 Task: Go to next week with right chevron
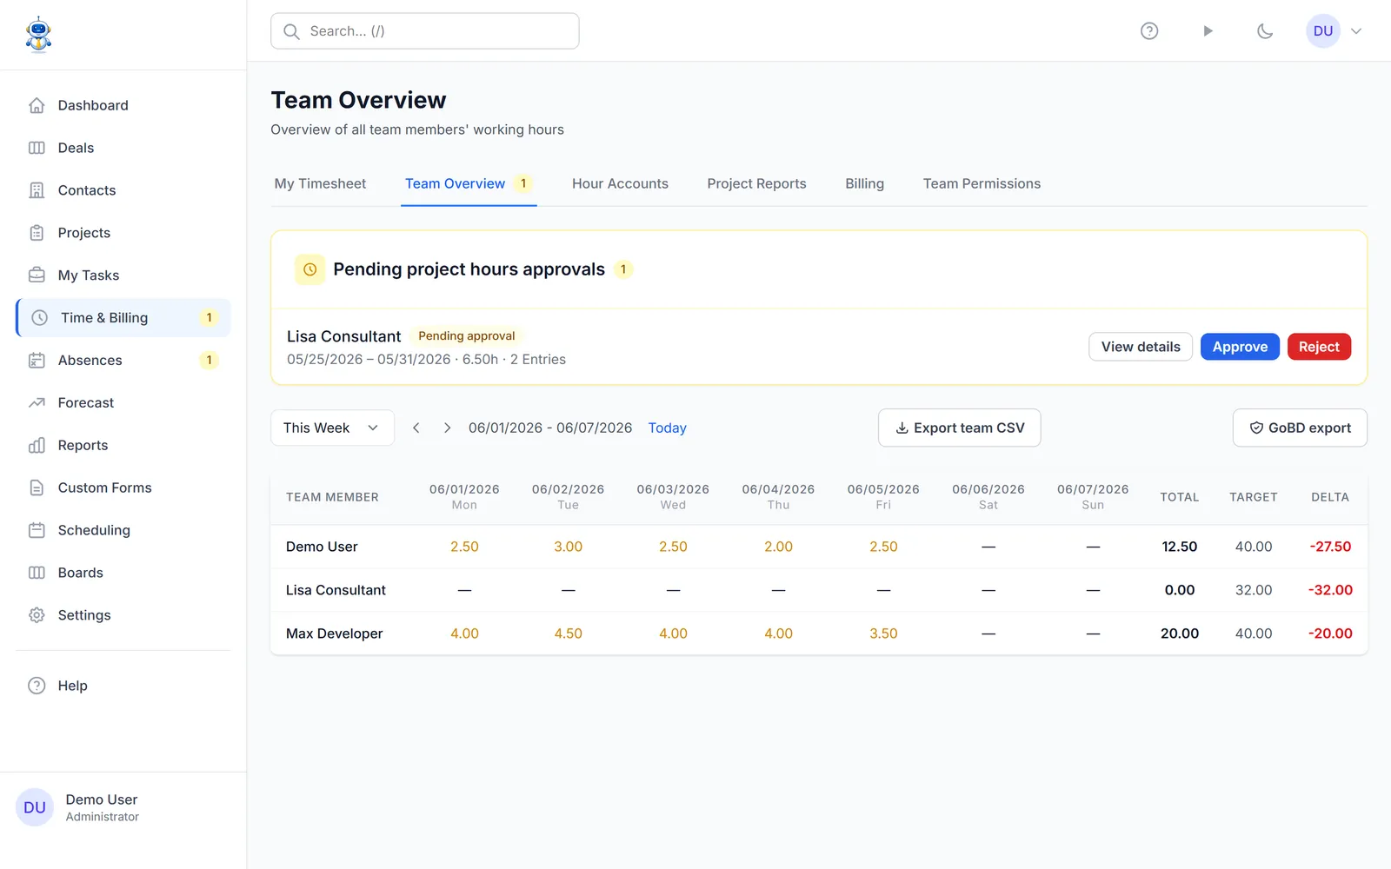pos(447,428)
